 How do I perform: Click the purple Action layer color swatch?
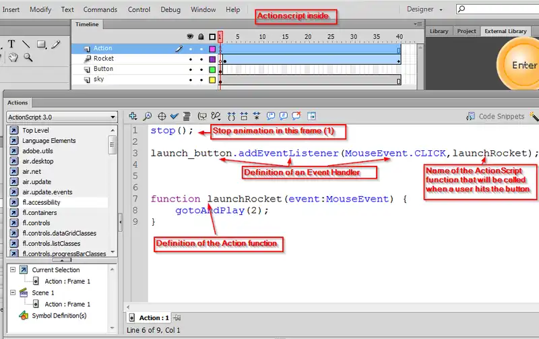tap(212, 49)
